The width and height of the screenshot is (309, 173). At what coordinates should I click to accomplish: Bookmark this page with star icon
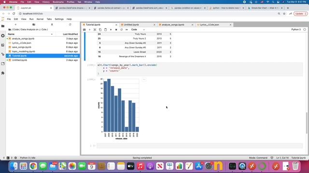click(284, 14)
